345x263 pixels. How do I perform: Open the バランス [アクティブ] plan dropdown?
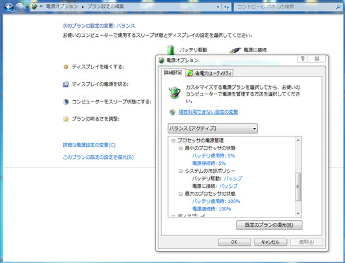[x=212, y=129]
